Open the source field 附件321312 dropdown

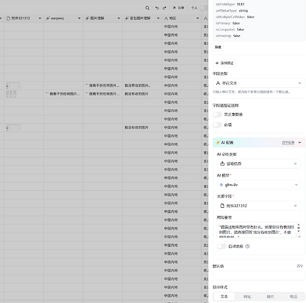[x=259, y=205]
